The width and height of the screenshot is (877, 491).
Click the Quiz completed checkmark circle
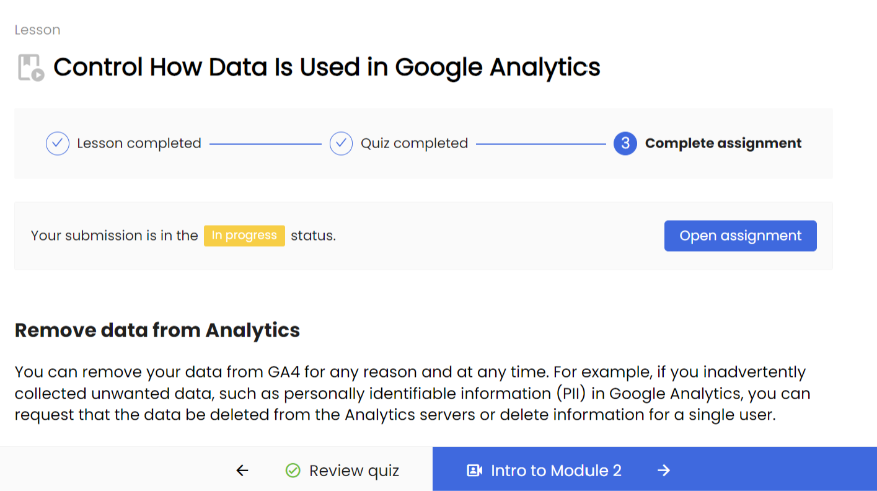(x=341, y=143)
